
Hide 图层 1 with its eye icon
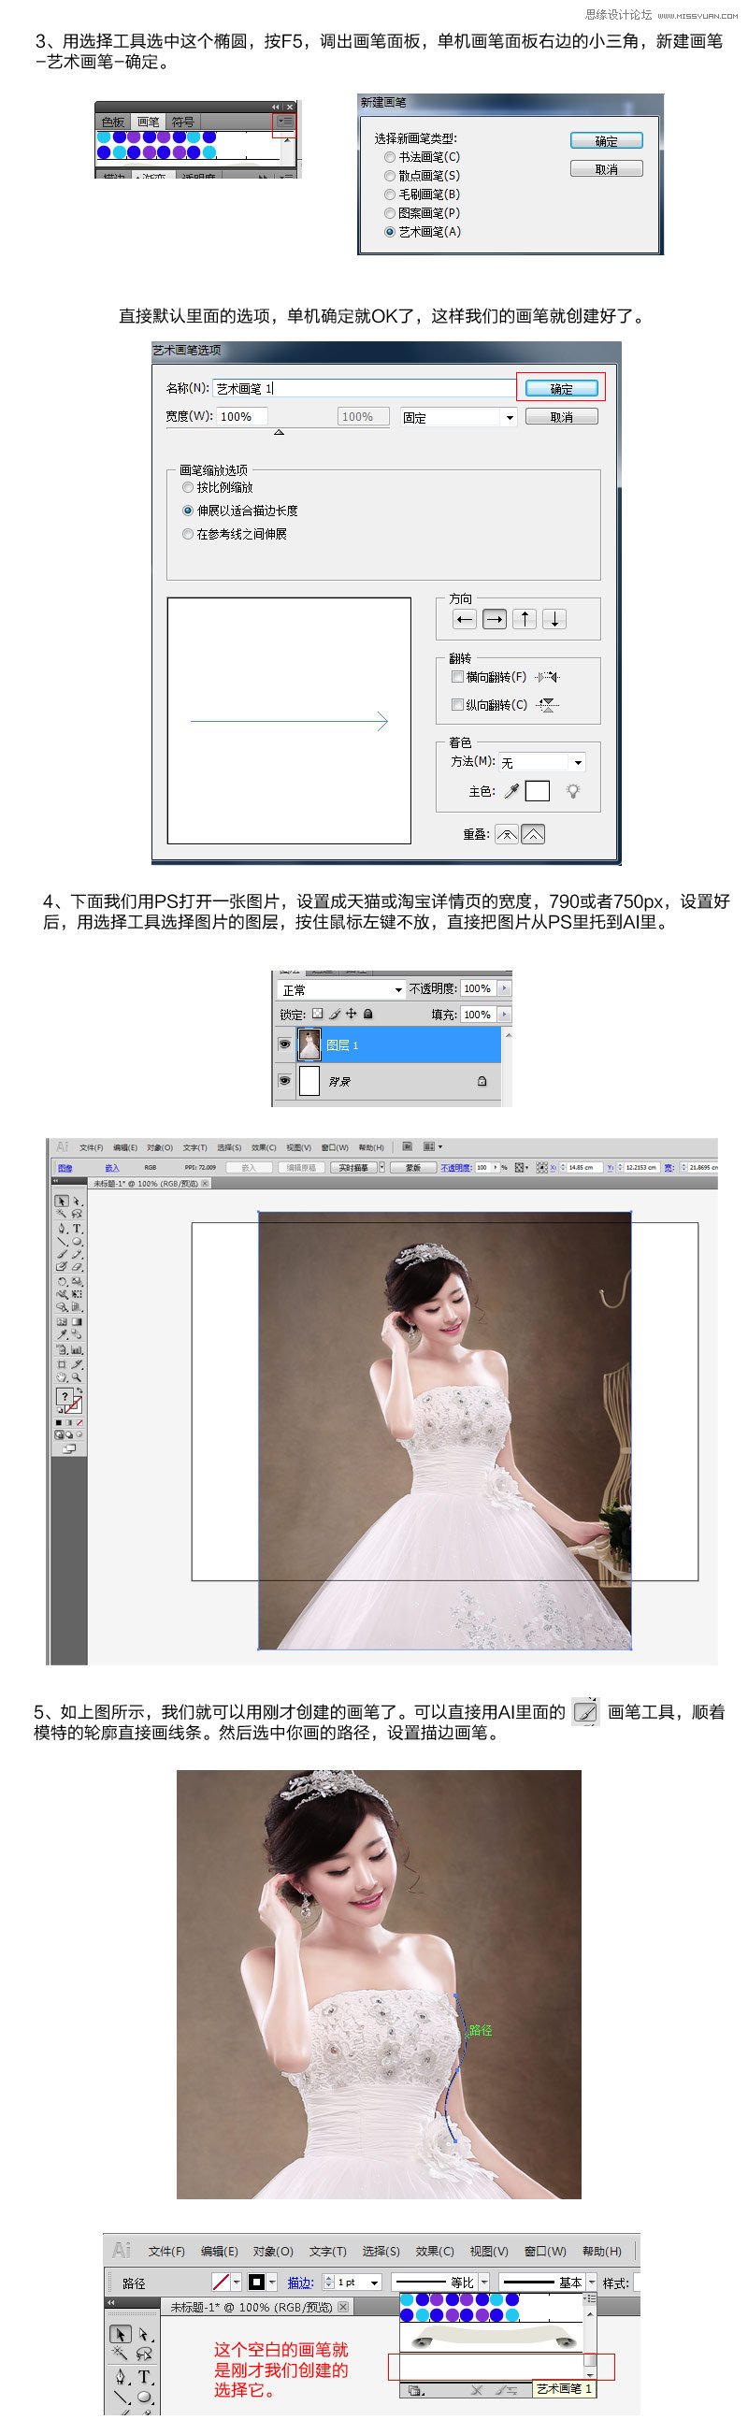pos(284,1045)
